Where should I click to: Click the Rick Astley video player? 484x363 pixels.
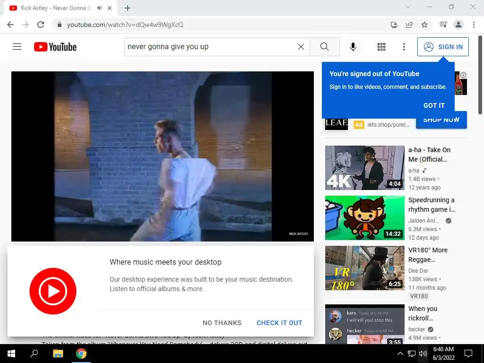(163, 156)
